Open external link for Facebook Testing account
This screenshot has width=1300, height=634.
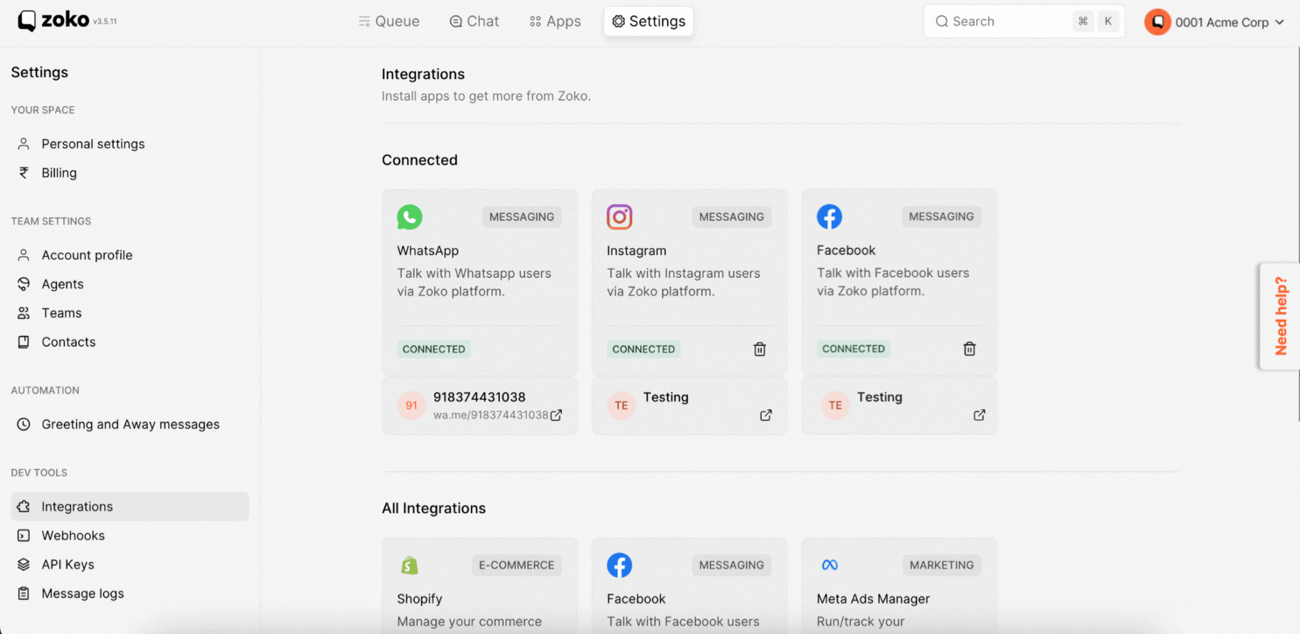click(980, 415)
